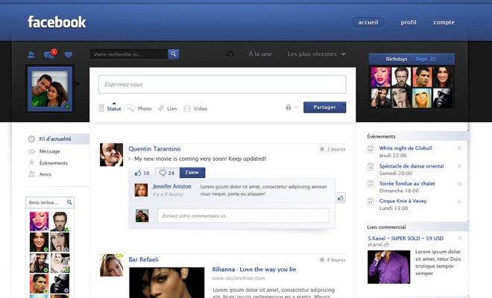492x298 pixels.
Task: Click the Votre recherche ici search field
Action: pyautogui.click(x=129, y=54)
